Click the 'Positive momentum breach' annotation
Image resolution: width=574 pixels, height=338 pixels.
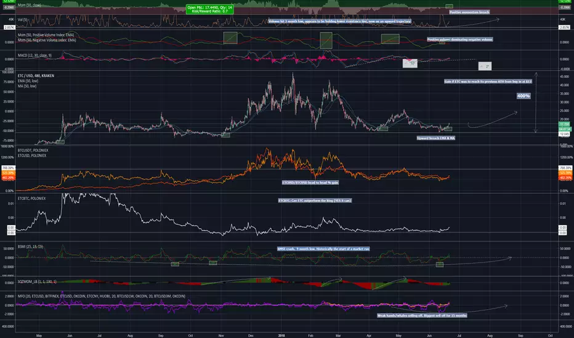pyautogui.click(x=469, y=12)
